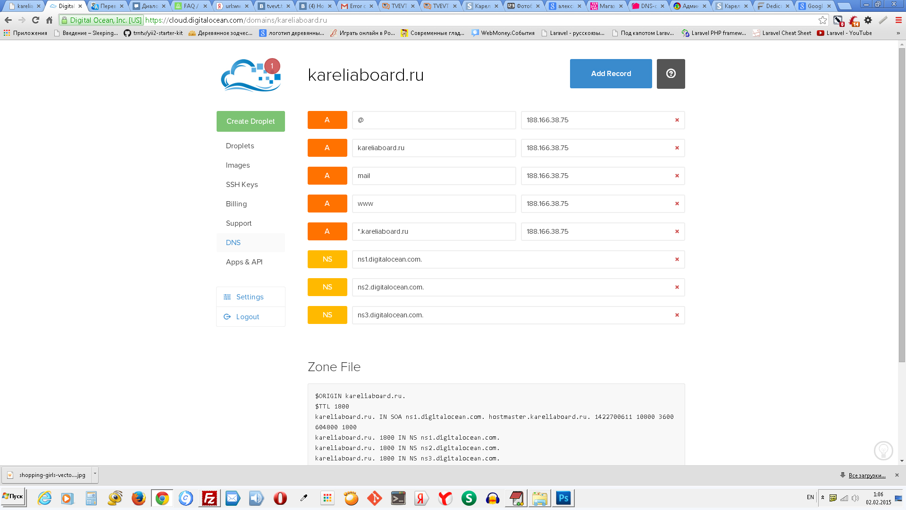Expand the shopping-girls download options arrow
906x510 pixels.
(x=95, y=475)
